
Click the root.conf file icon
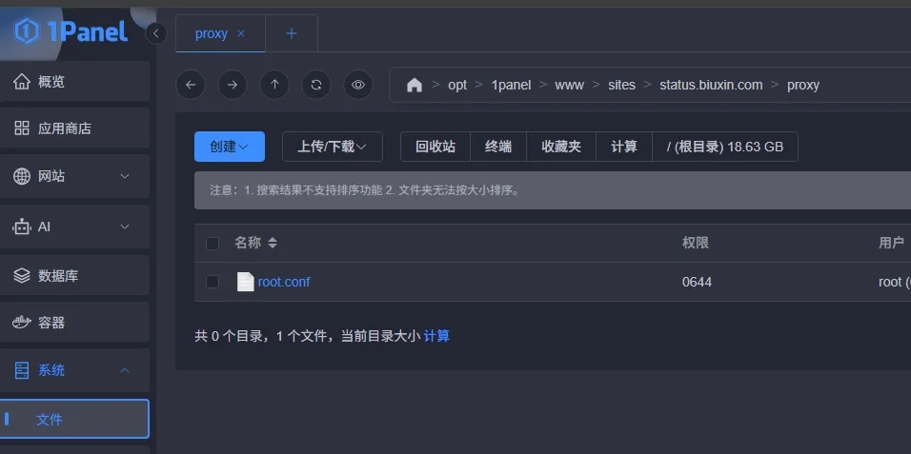[x=245, y=282]
